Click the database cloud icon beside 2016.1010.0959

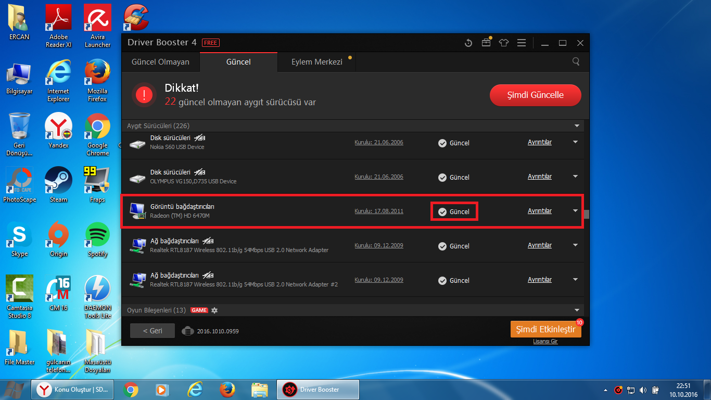(187, 331)
